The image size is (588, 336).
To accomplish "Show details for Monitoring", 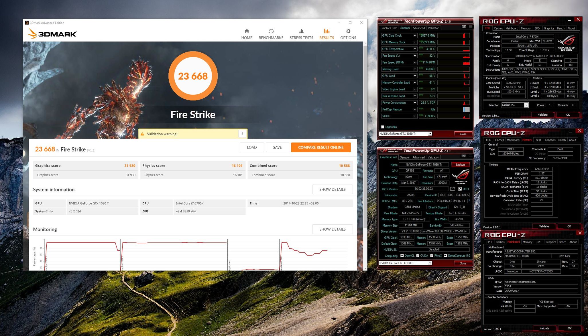I will [332, 229].
